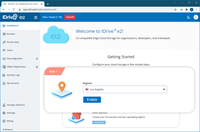Reload the page in browser
Screen dimensions: 200x132
14,9
